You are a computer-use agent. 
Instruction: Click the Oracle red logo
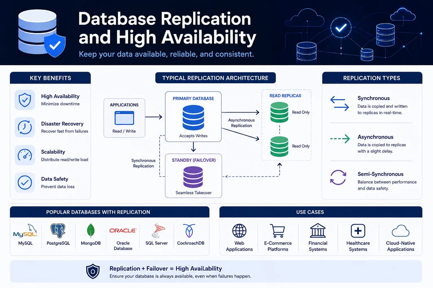pyautogui.click(x=123, y=230)
